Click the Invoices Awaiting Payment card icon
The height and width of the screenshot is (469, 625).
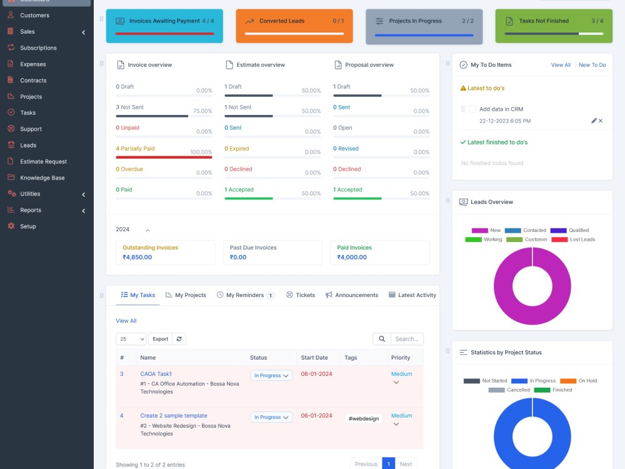[x=120, y=21]
